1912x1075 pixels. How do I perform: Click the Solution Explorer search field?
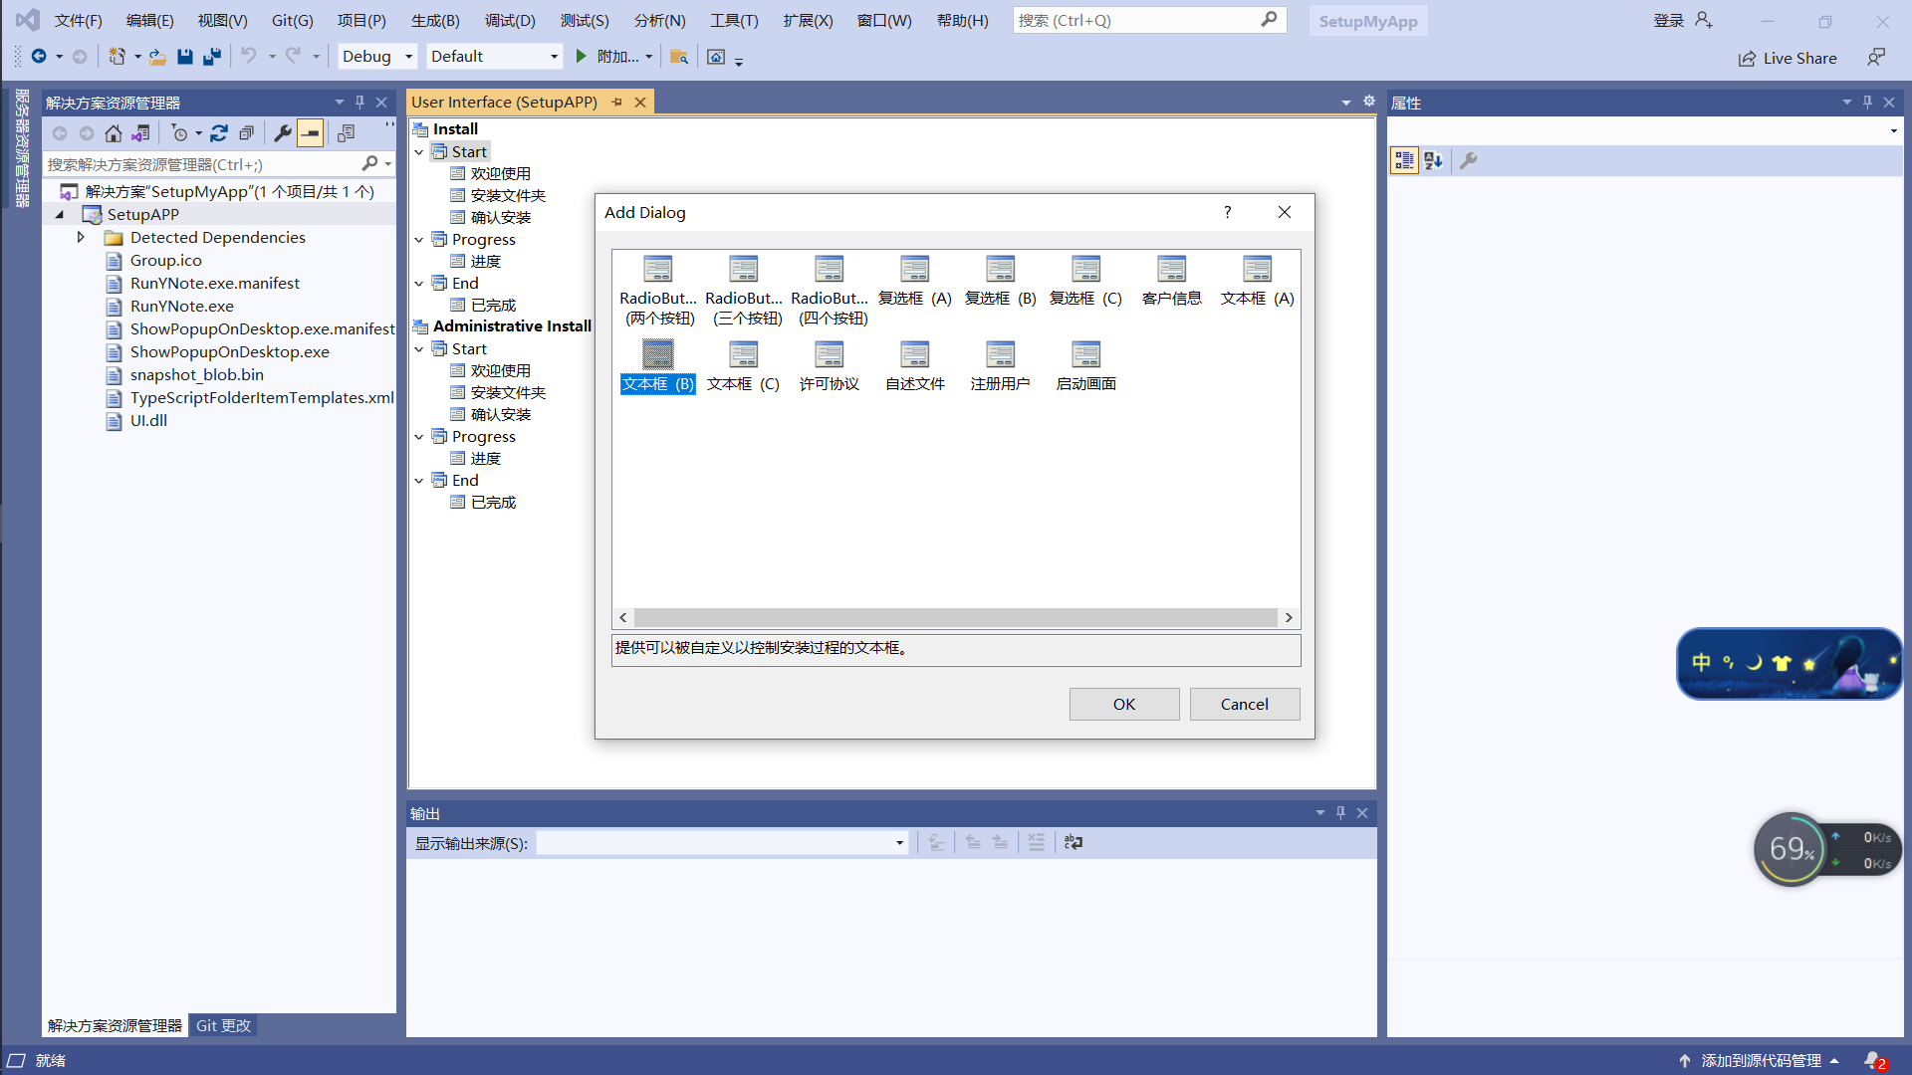(204, 164)
